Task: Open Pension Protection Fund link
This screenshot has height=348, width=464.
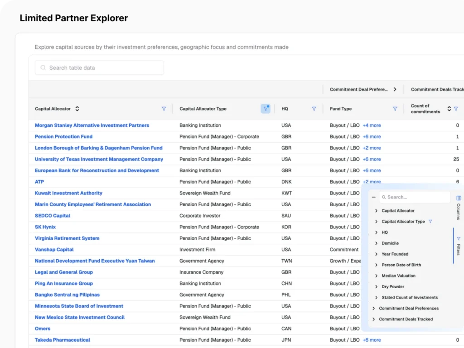Action: click(63, 136)
